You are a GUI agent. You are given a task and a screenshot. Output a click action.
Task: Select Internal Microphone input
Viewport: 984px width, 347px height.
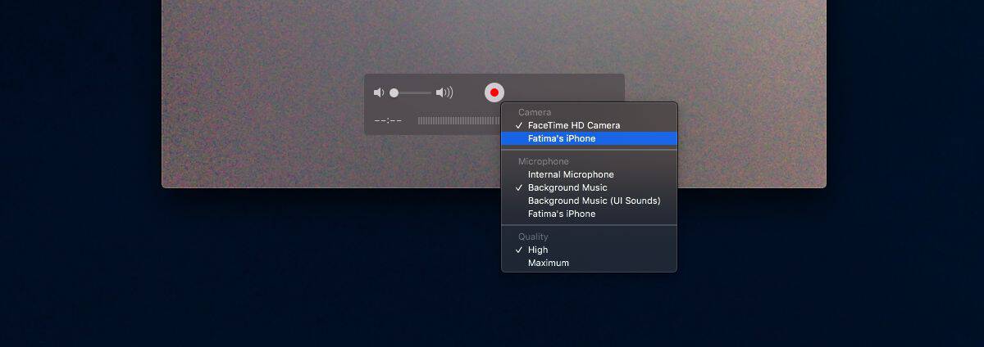pyautogui.click(x=590, y=174)
